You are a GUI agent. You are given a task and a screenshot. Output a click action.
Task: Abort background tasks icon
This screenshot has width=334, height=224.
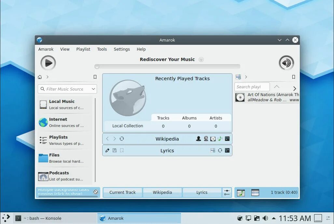point(96,192)
